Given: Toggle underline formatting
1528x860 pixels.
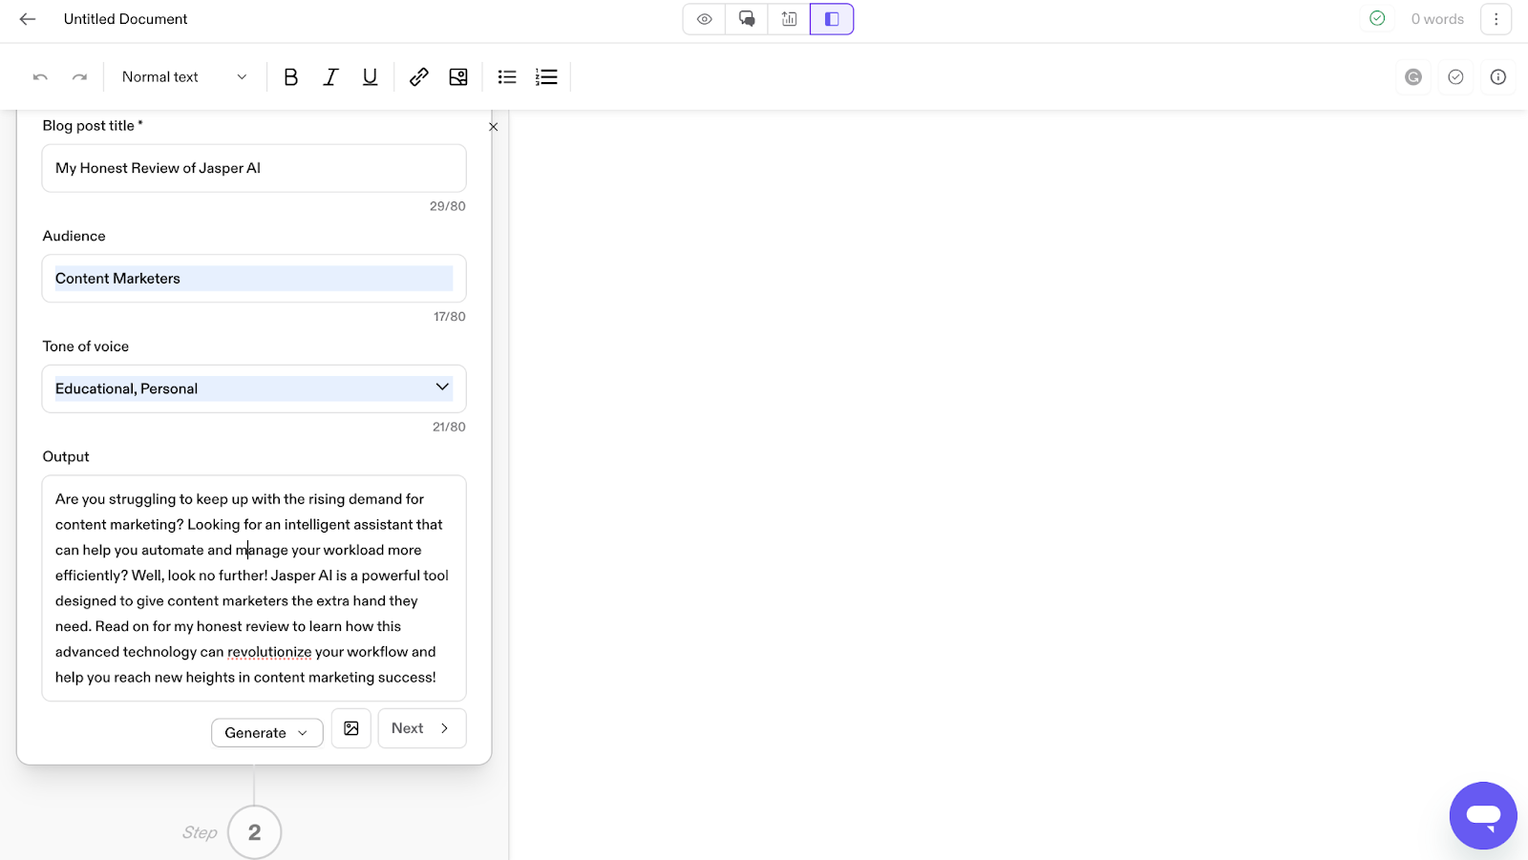Looking at the screenshot, I should tap(370, 77).
